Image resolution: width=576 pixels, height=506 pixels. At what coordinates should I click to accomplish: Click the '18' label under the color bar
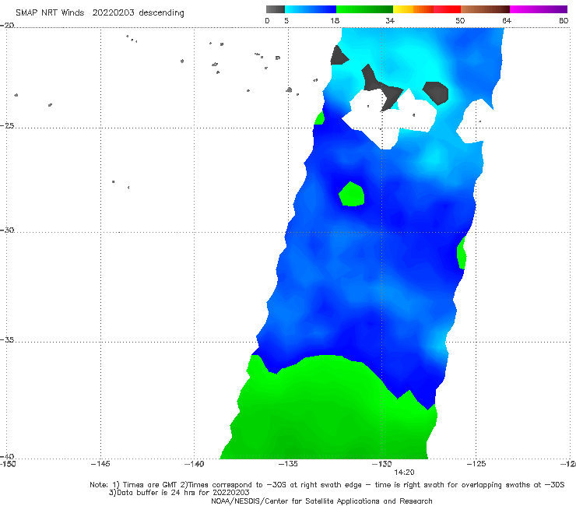tap(335, 20)
